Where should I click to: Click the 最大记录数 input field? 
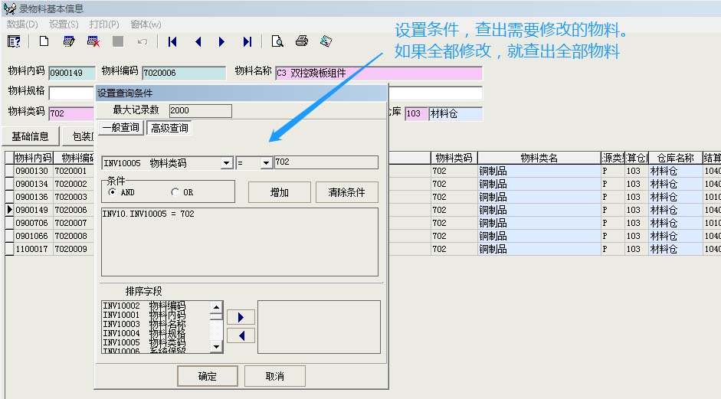pos(200,111)
